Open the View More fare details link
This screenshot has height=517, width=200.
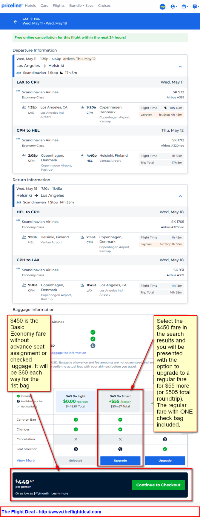(x=26, y=460)
